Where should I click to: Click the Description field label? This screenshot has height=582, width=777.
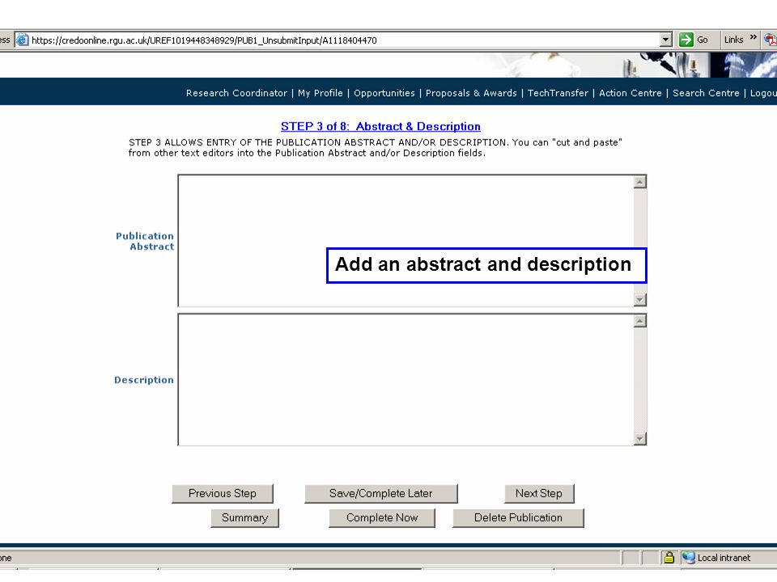point(144,380)
